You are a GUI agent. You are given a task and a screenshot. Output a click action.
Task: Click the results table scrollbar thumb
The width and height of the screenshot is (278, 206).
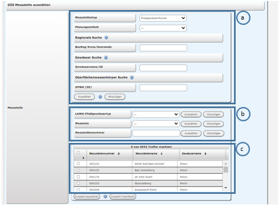click(226, 169)
